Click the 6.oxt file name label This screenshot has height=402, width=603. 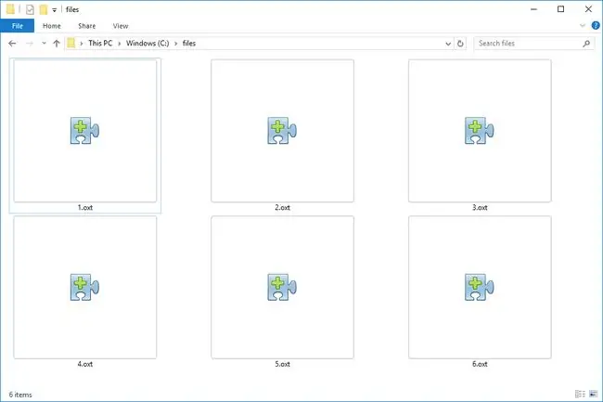coord(480,364)
